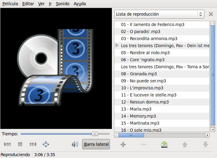Open the Película menu
This screenshot has height=158, width=217.
10,4
